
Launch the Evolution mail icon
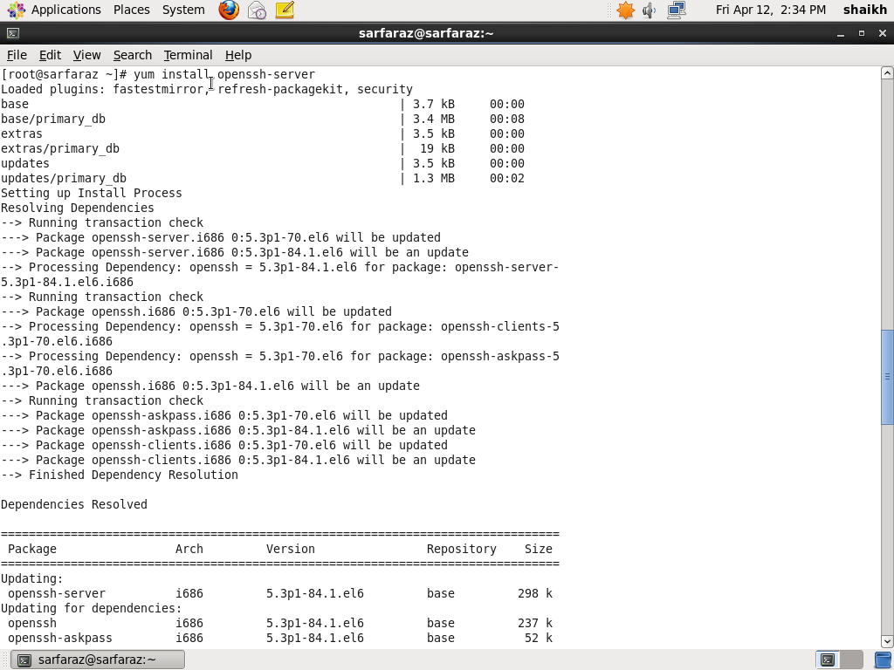click(x=258, y=10)
